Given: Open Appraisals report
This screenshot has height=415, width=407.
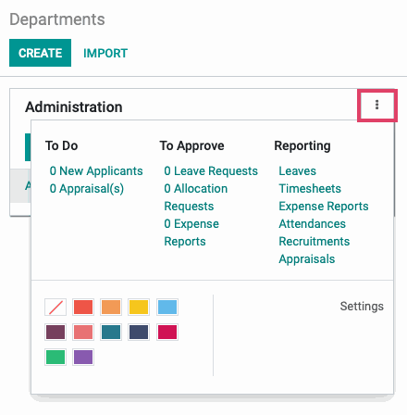Looking at the screenshot, I should 307,258.
